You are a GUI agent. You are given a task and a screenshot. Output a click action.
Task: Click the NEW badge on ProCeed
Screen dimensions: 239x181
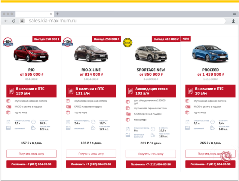click(186, 39)
